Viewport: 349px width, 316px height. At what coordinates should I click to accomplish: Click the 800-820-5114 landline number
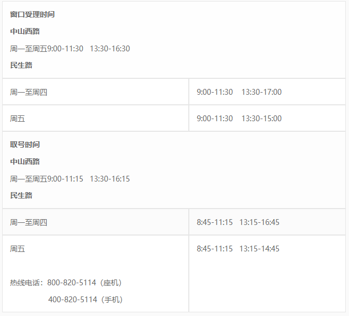[72, 283]
